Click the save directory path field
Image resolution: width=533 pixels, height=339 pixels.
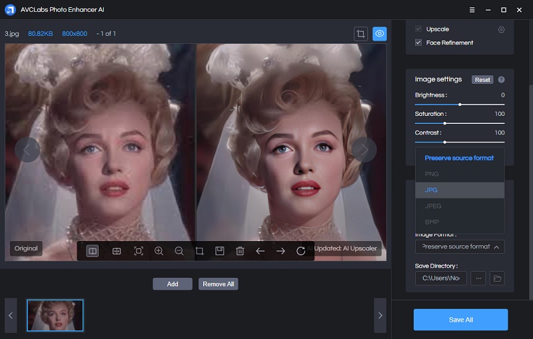click(x=441, y=278)
